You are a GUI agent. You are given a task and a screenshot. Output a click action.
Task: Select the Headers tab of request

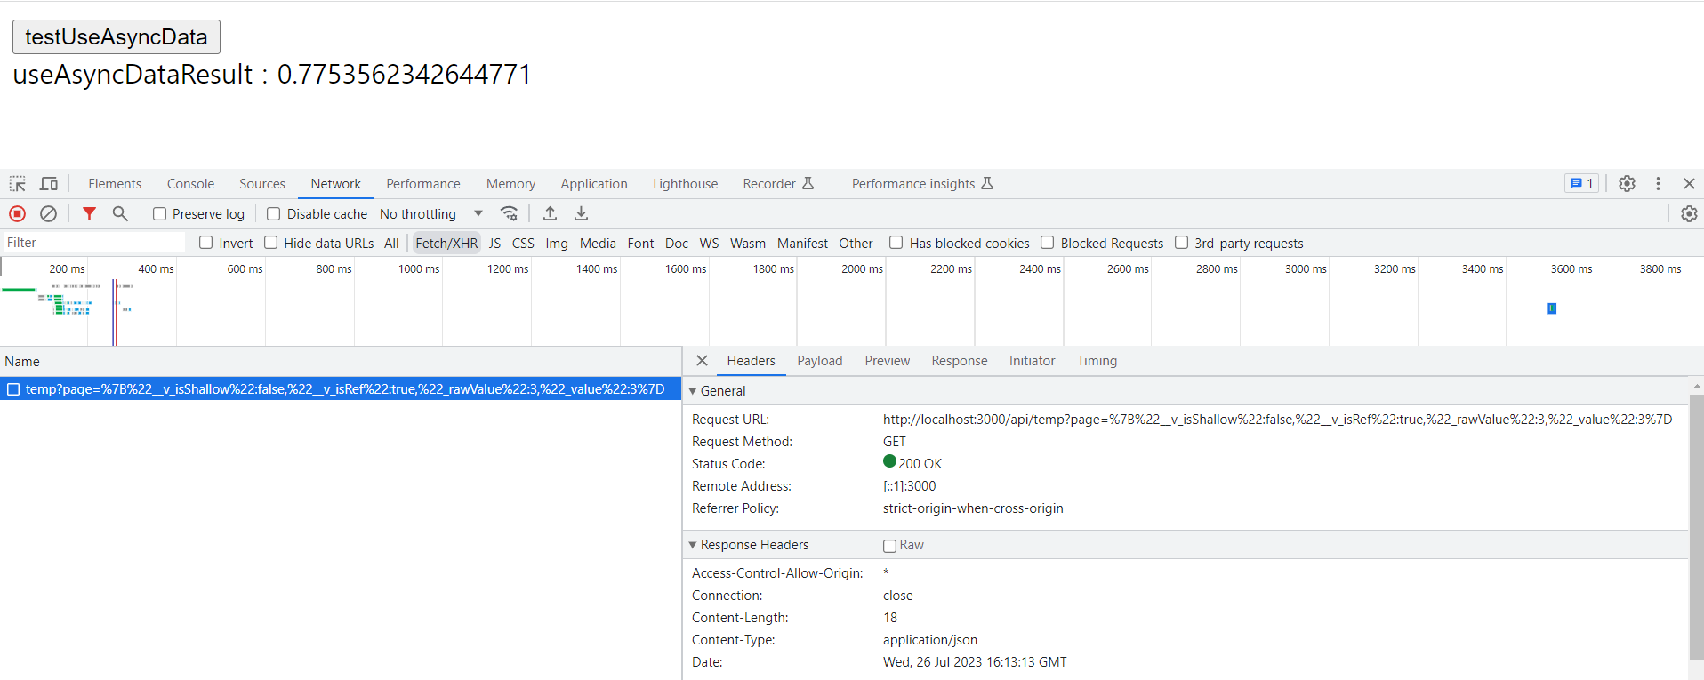coord(751,361)
